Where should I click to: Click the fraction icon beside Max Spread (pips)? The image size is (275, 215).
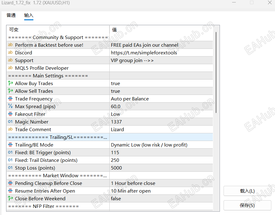click(x=10, y=106)
